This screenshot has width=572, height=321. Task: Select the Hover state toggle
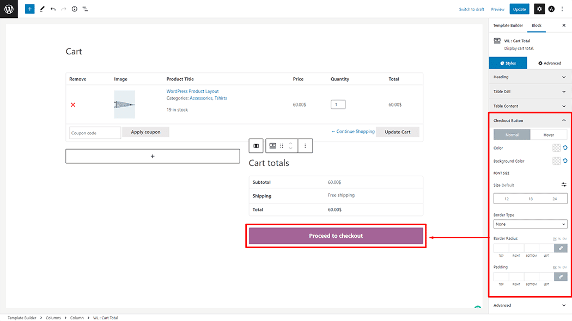pyautogui.click(x=549, y=135)
